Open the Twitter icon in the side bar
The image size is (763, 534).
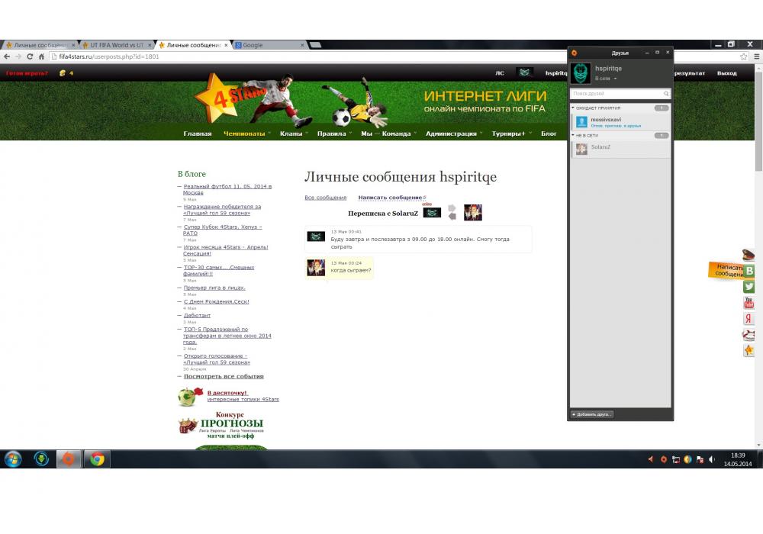(749, 287)
